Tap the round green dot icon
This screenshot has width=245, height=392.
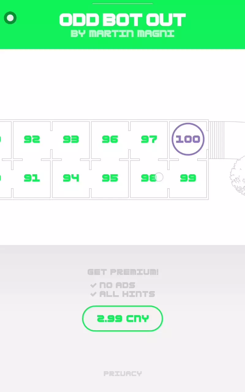(x=10, y=18)
